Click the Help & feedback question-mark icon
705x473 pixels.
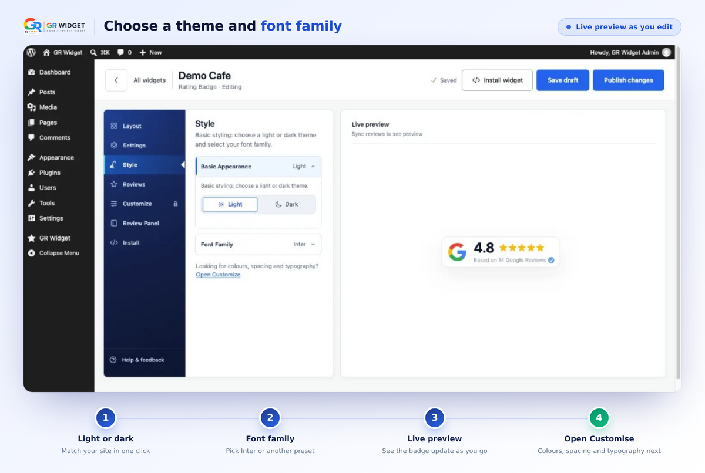[113, 360]
